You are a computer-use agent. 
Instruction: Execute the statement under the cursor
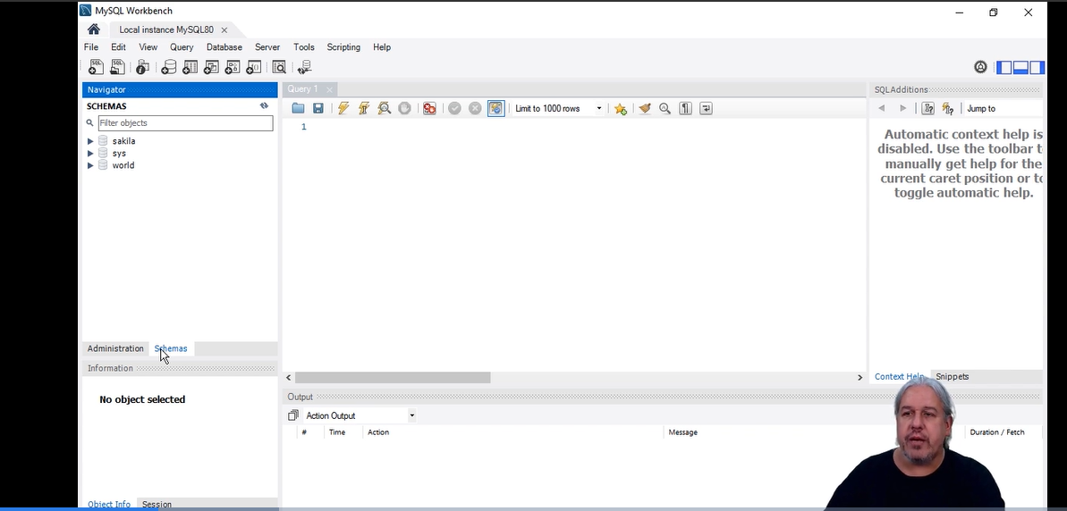pyautogui.click(x=363, y=108)
